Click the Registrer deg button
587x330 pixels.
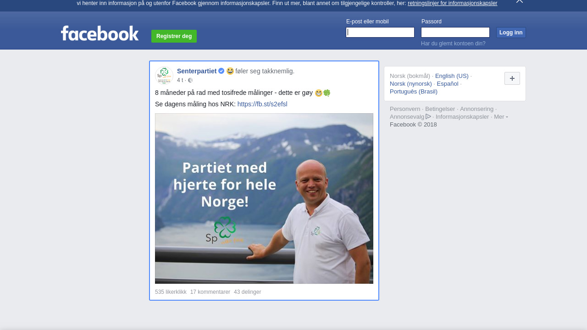click(x=174, y=36)
